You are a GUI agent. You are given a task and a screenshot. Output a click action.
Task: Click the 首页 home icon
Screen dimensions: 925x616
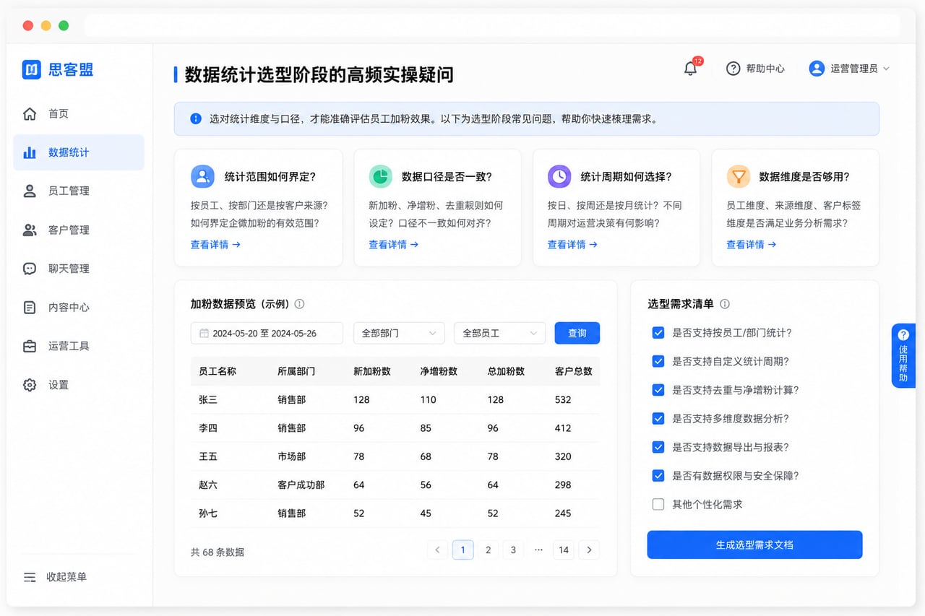[30, 114]
